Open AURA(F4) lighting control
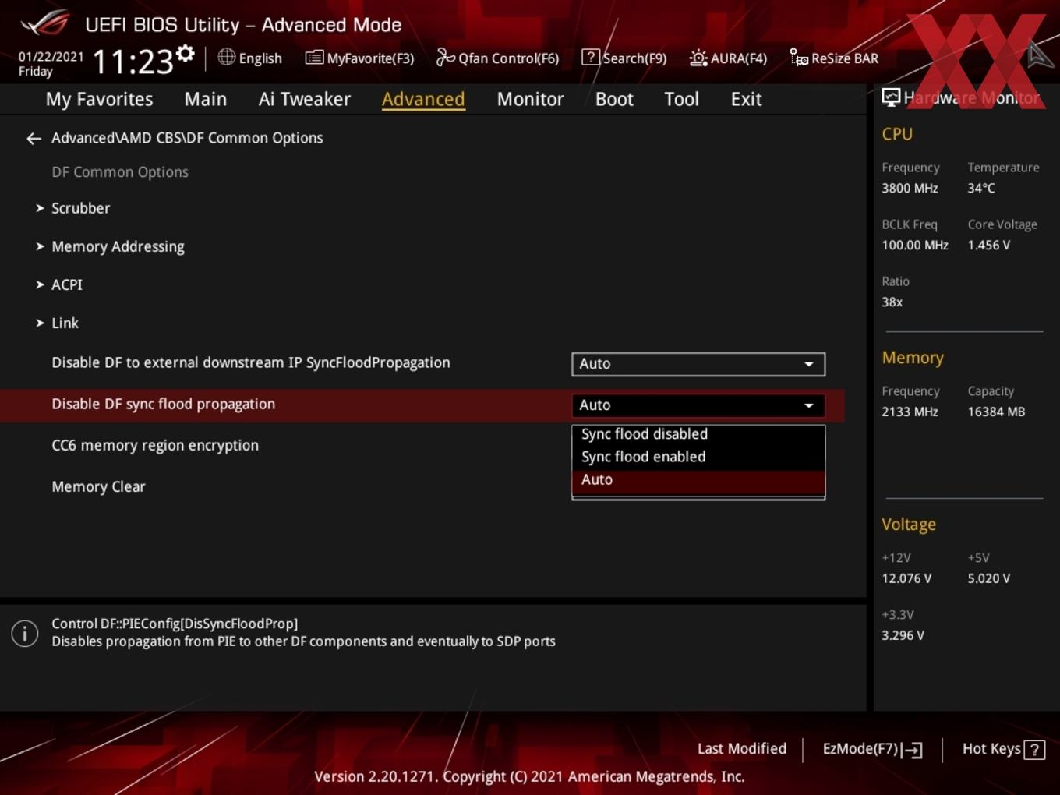 point(728,58)
